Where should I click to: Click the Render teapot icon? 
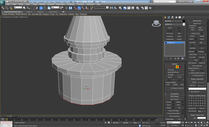150,8
